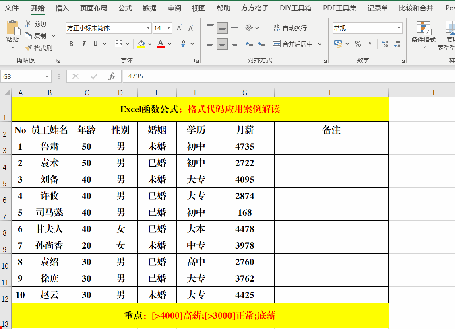Image resolution: width=455 pixels, height=329 pixels.
Task: Apply yellow fill color bucket
Action: tap(141, 44)
